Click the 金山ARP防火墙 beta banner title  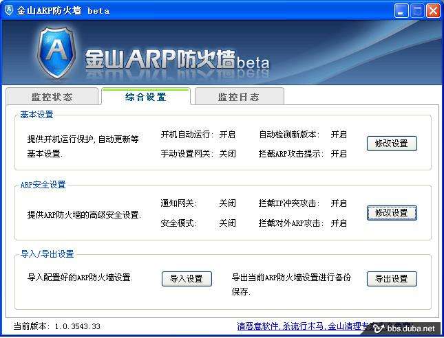point(177,60)
